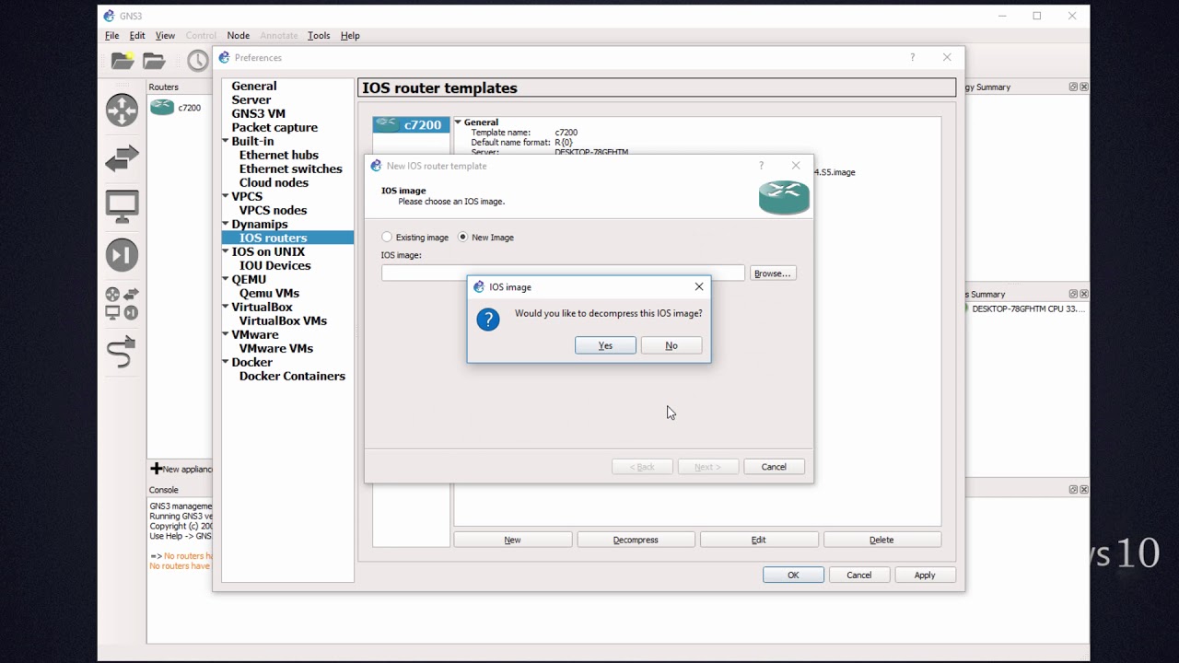Click the snapshot clock toolbar icon
Screen dimensions: 1179x663
198,61
